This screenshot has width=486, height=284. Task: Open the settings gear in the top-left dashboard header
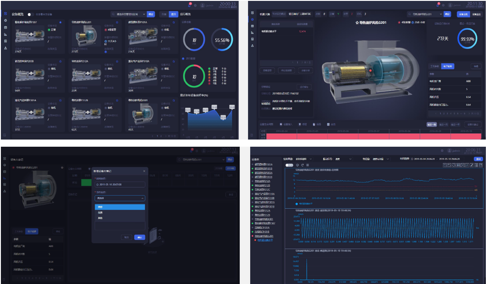pos(195,5)
